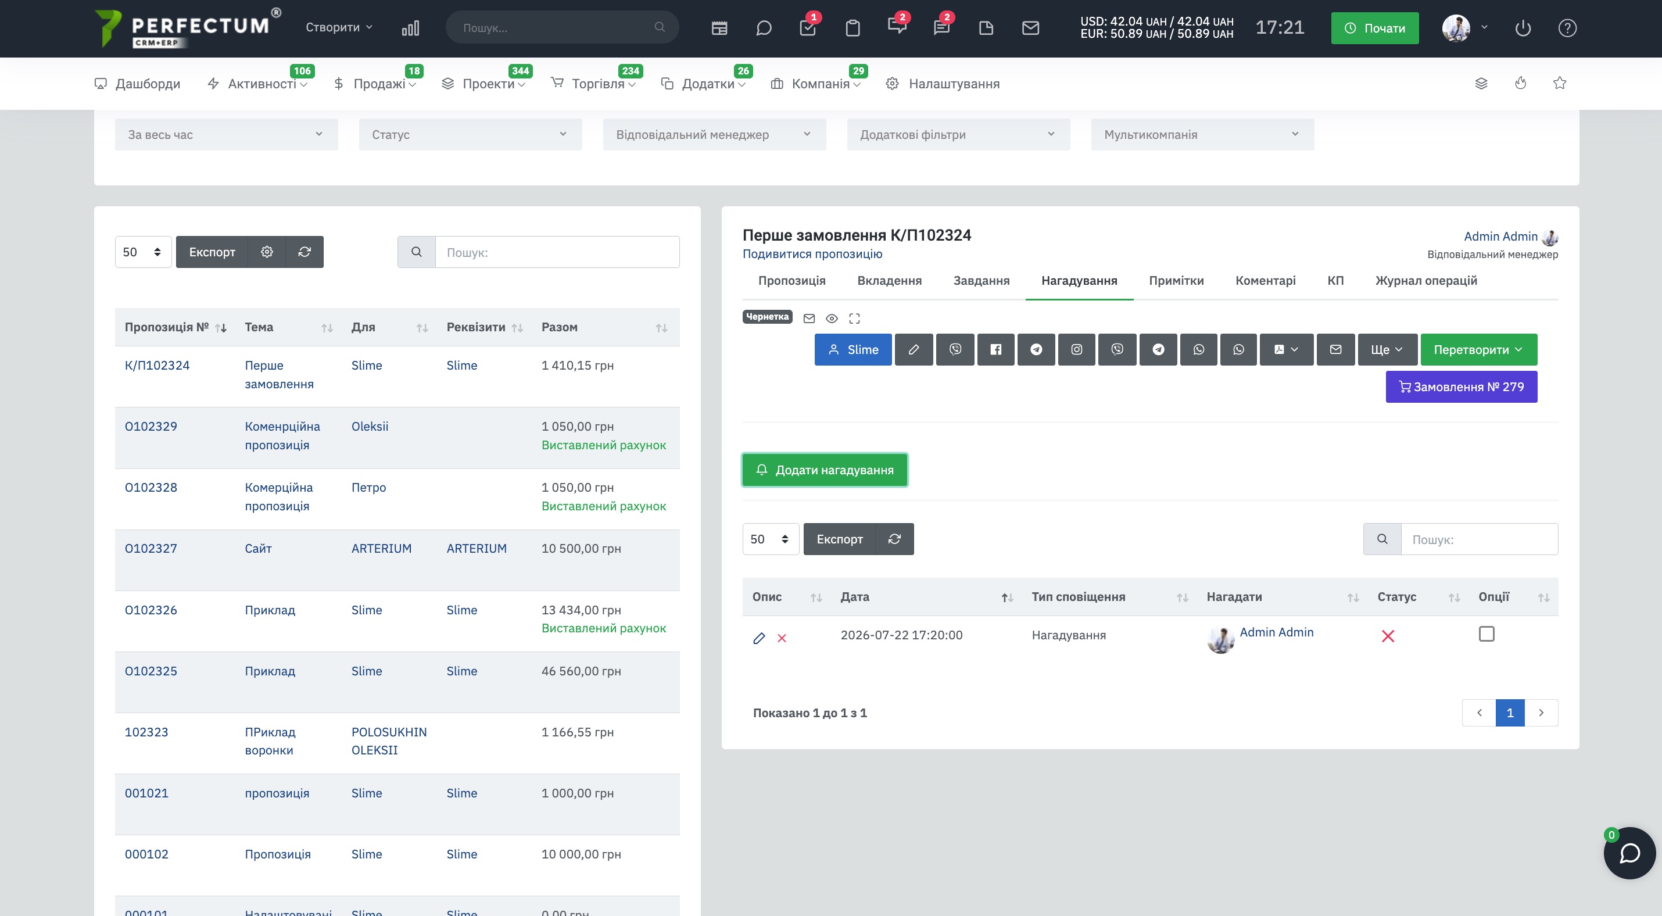Open the Перетворити dropdown button
This screenshot has width=1662, height=916.
coord(1478,350)
